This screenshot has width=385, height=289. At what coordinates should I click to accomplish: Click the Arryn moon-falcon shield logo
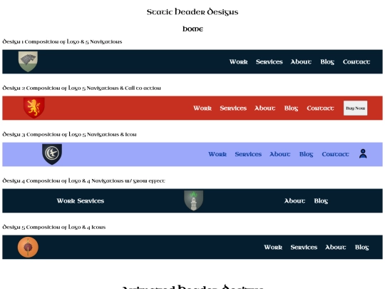click(52, 154)
